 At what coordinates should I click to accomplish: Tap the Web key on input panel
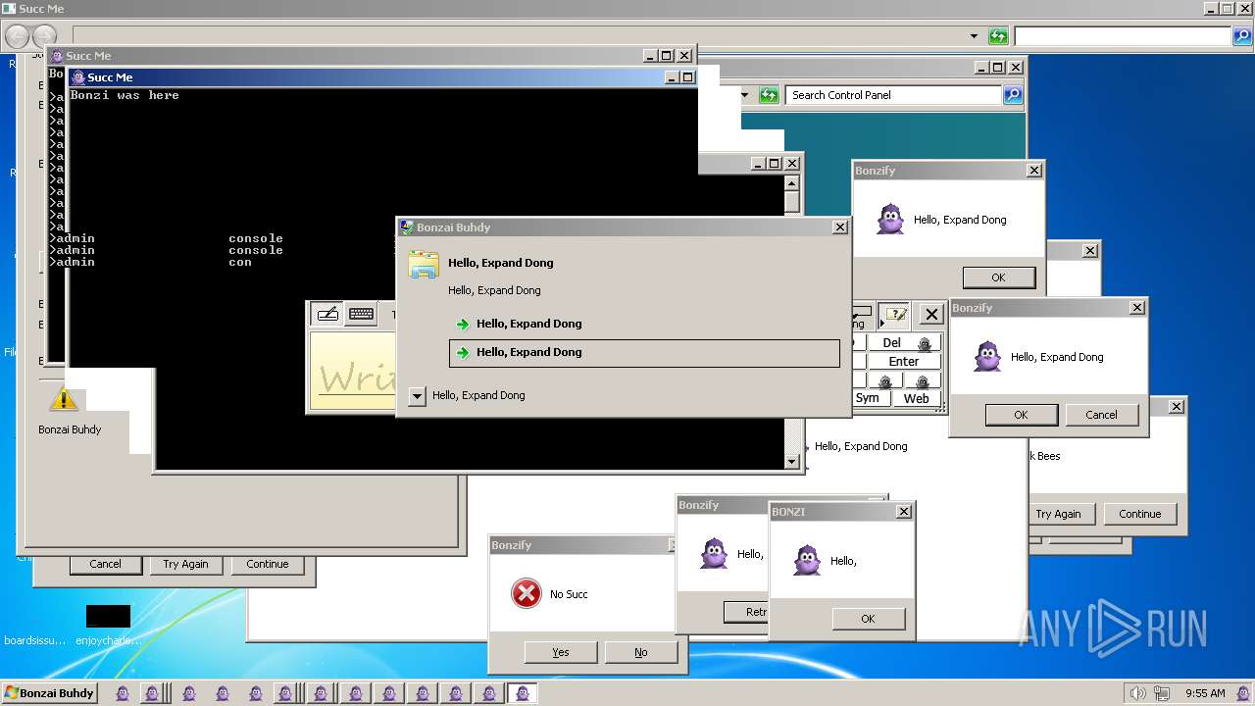(916, 398)
